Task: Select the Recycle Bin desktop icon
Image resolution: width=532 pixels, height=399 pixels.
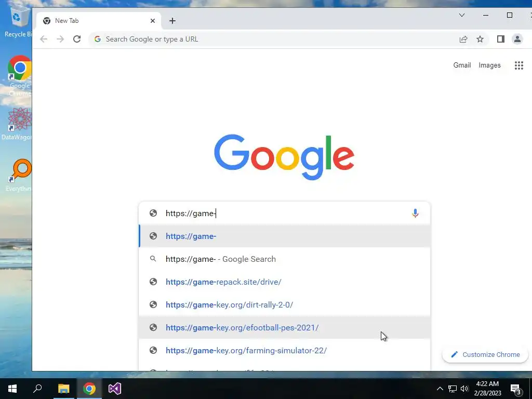Action: click(x=19, y=21)
